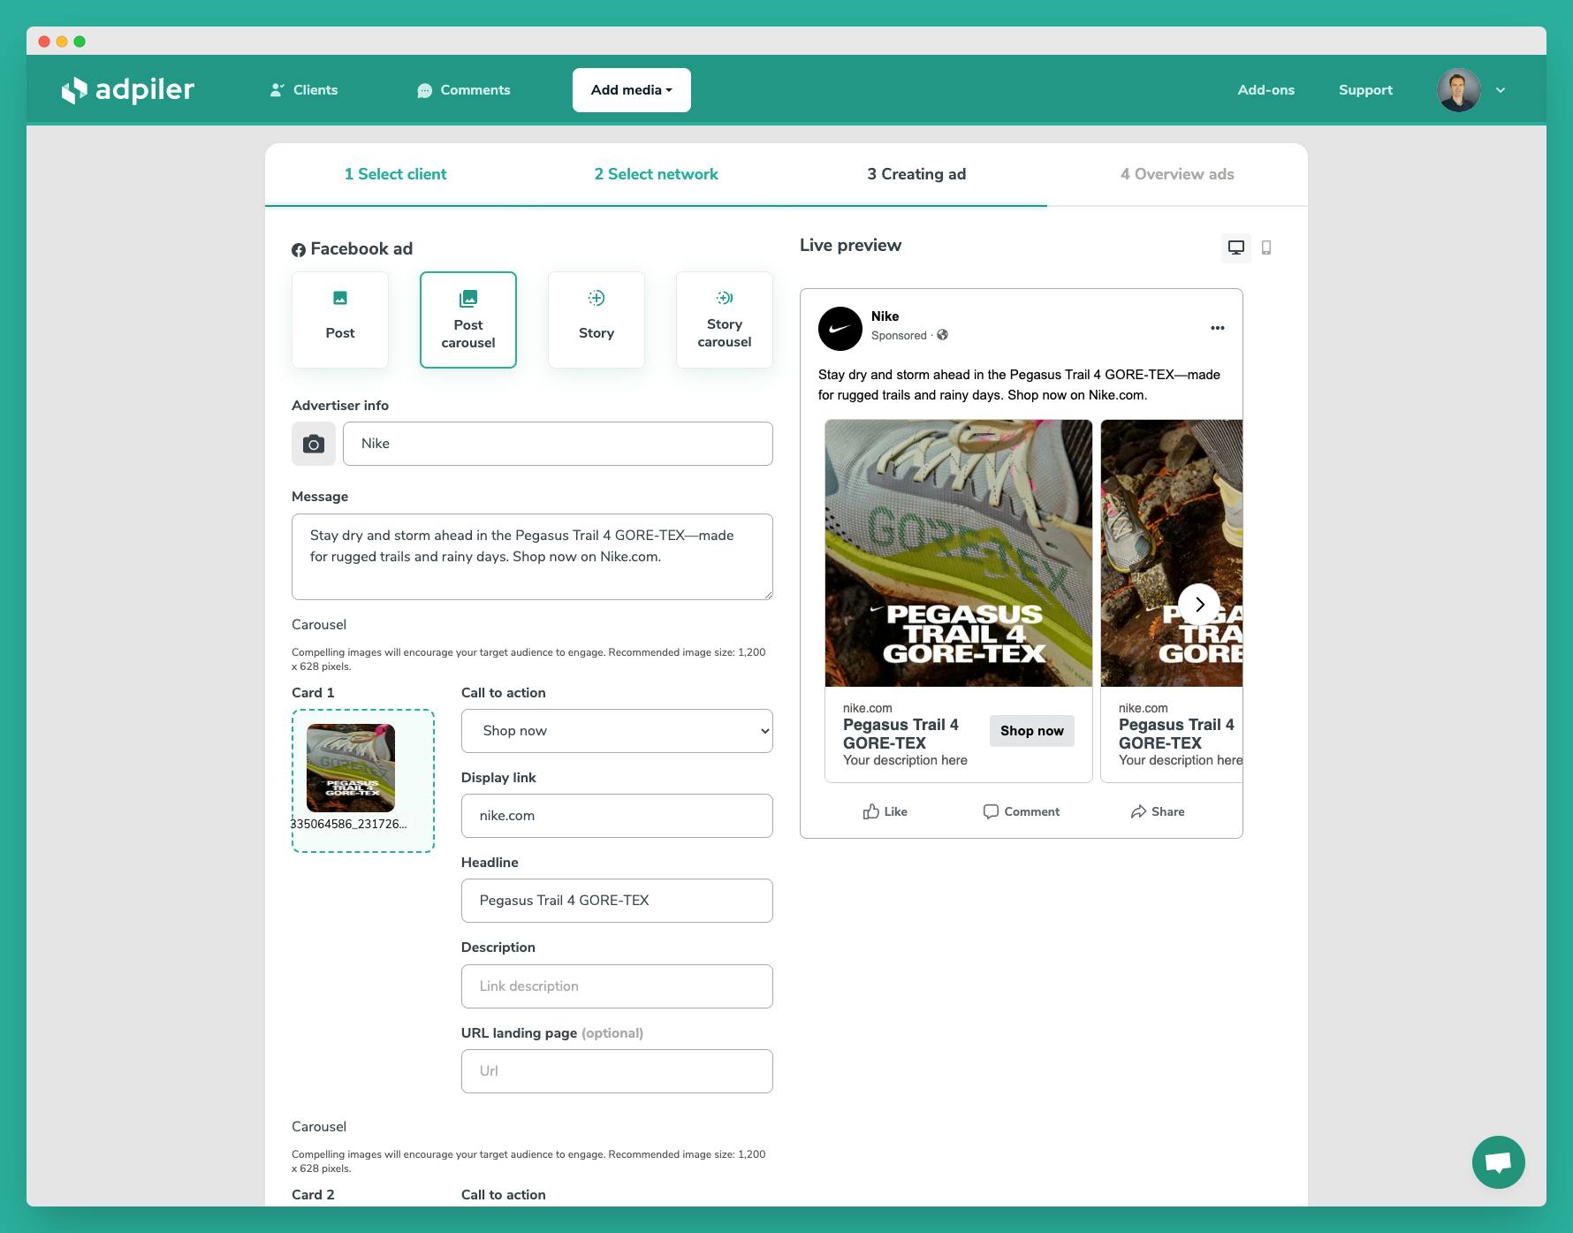Edit the advertiser name field containing Nike
Image resolution: width=1573 pixels, height=1233 pixels.
(558, 444)
